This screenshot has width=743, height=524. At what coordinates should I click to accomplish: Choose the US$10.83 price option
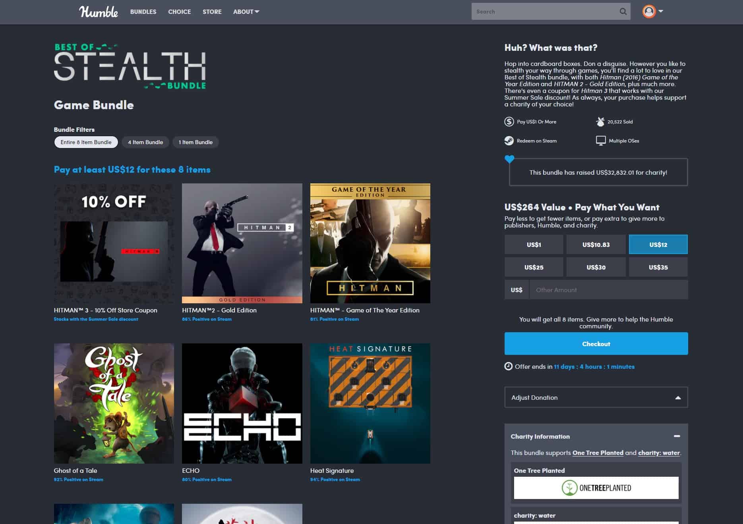(x=596, y=245)
